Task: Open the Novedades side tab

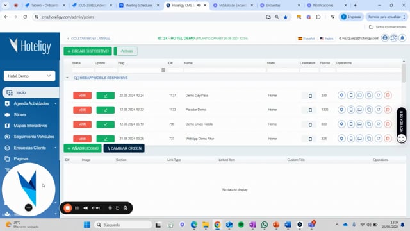Action: (402, 126)
